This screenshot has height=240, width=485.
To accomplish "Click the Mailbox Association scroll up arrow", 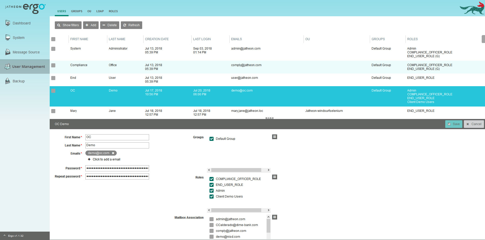I will click(268, 217).
